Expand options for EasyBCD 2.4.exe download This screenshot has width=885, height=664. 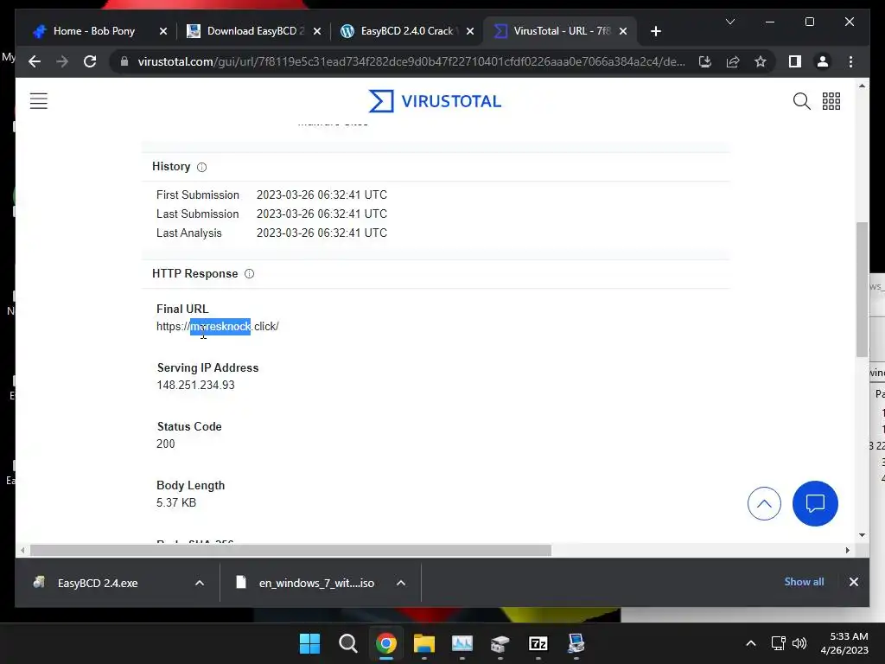(200, 583)
